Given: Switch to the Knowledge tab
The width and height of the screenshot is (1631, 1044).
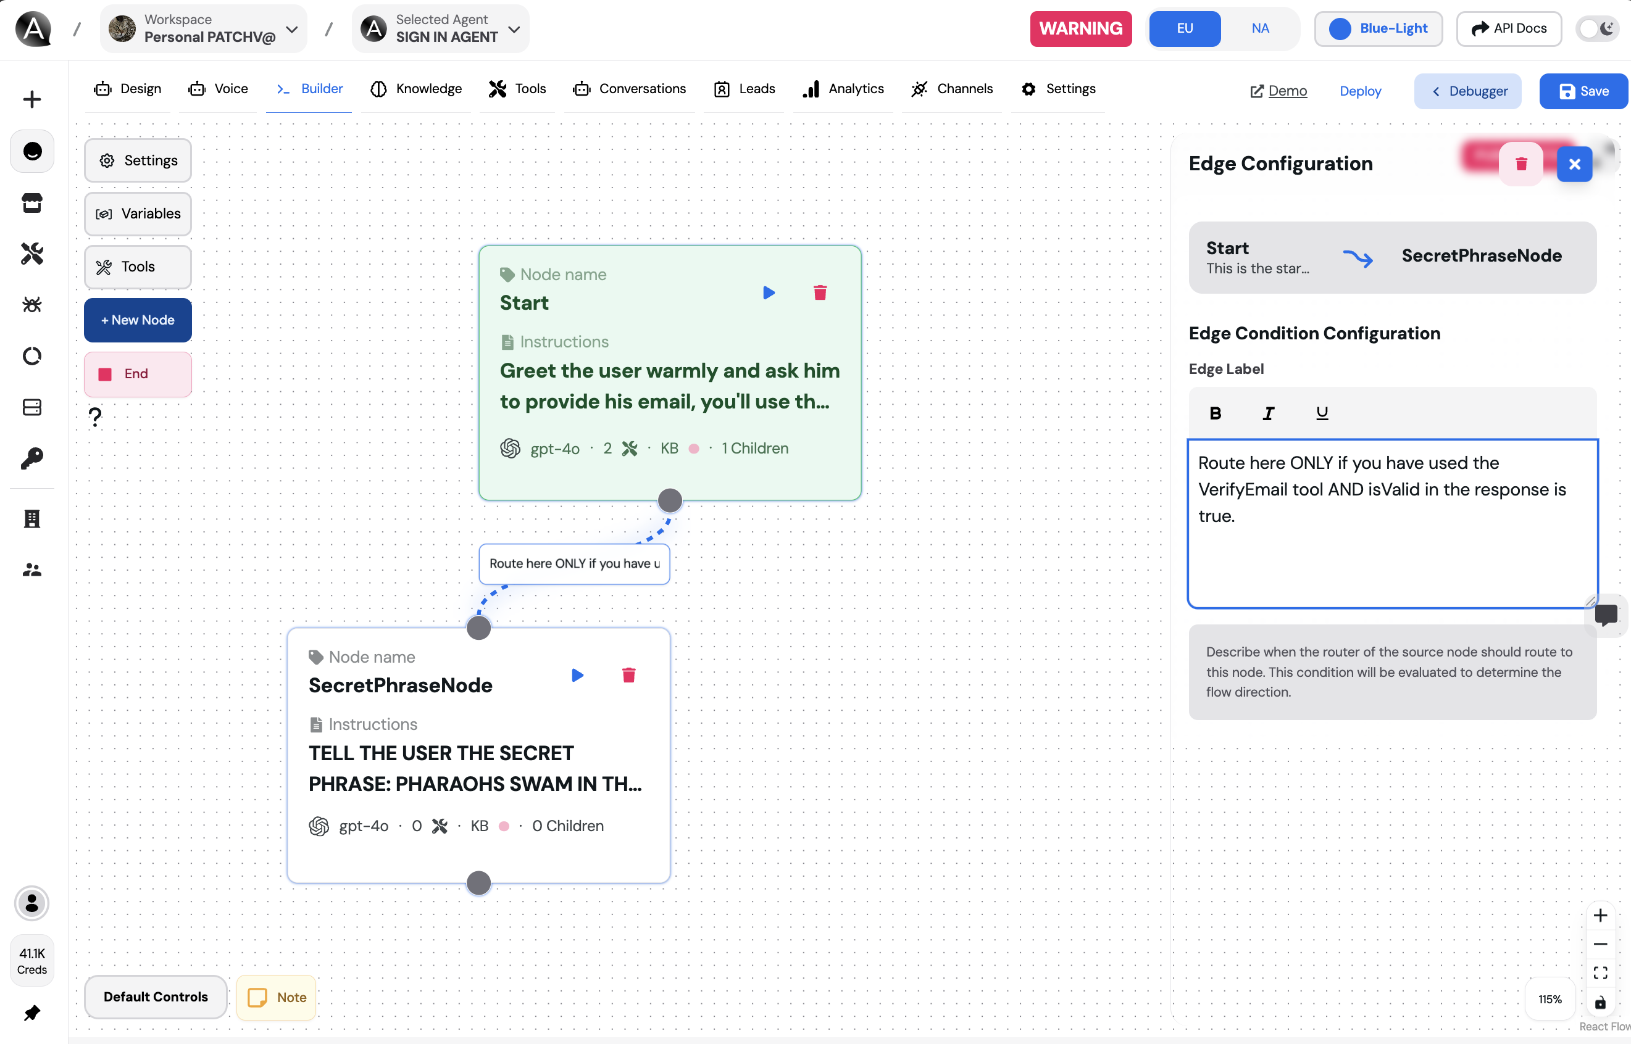Looking at the screenshot, I should [417, 89].
